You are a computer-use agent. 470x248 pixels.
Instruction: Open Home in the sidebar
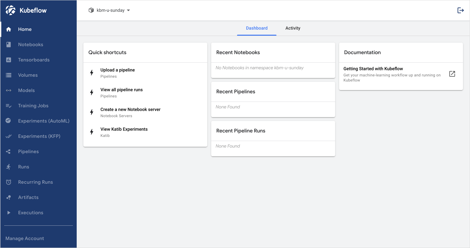pos(39,29)
